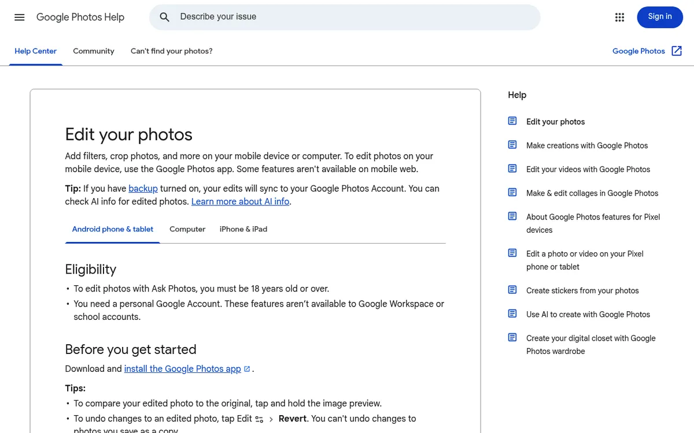Click the article icon beside Create stickers
Image resolution: width=694 pixels, height=433 pixels.
[512, 290]
